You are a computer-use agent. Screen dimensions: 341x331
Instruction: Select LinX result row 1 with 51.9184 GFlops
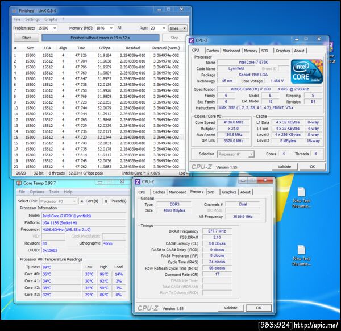(98, 55)
